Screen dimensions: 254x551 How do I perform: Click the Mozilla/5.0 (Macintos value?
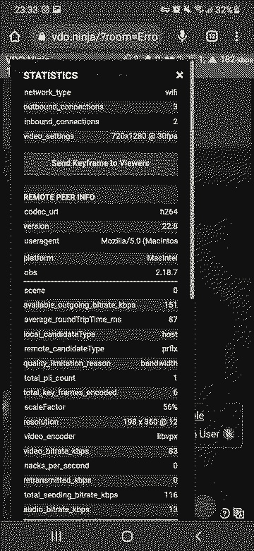(x=140, y=241)
